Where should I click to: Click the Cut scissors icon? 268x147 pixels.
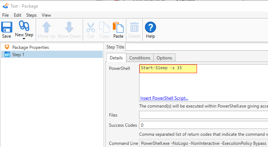(91, 27)
